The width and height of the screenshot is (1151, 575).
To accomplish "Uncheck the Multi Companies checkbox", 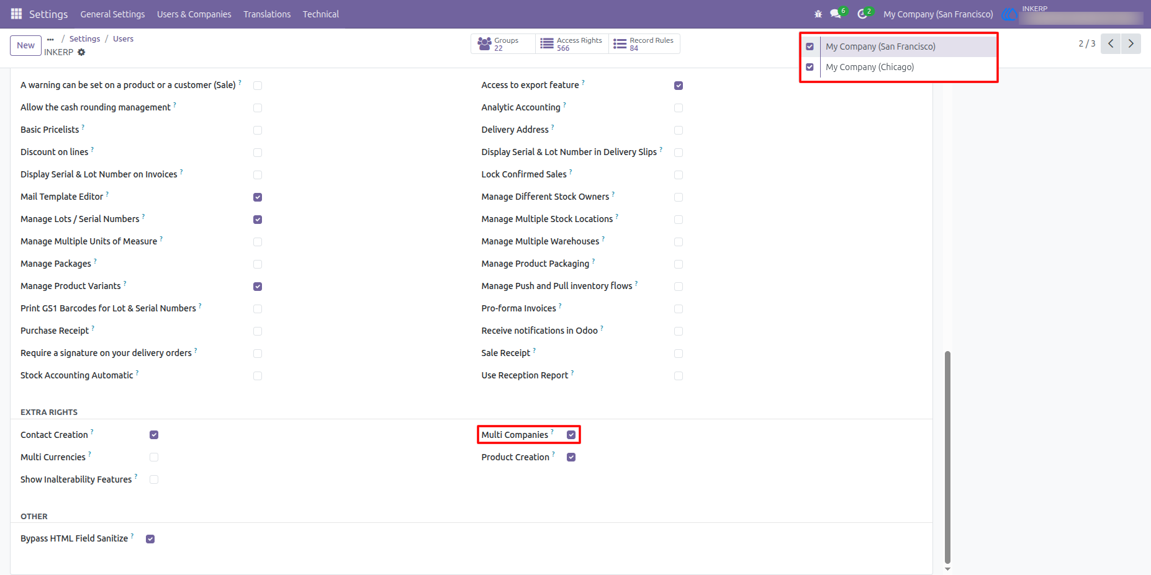I will point(571,435).
